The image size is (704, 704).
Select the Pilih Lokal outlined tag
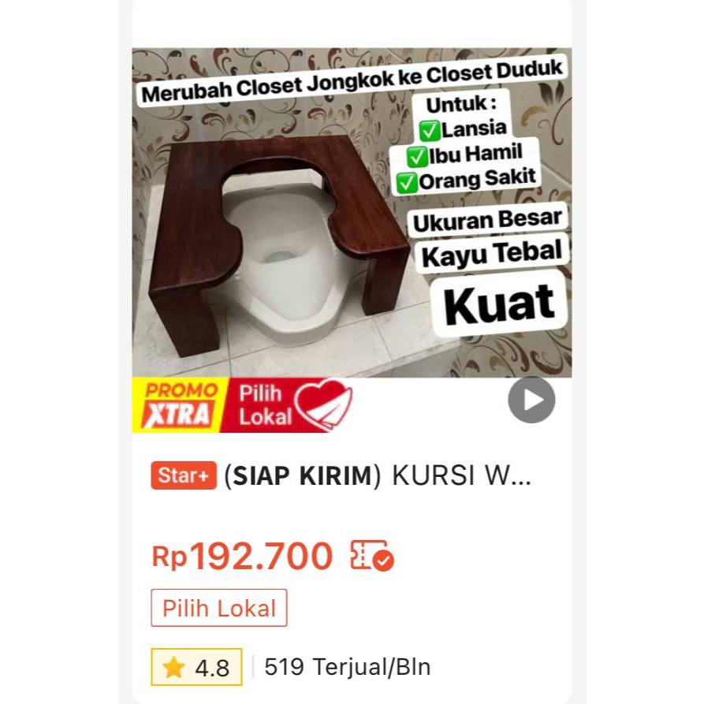pos(219,608)
